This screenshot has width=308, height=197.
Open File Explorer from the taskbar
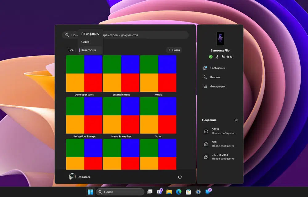[169, 192]
